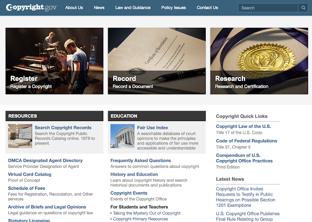This screenshot has width=312, height=222.
Task: Open Archive of Briefs and Legal Opinions
Action: [x=47, y=207]
